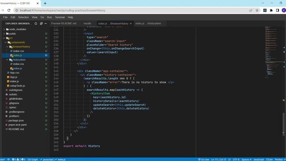Viewport: 286px width, 161px height.
Task: Expand the node_modules folder
Action: click(x=17, y=29)
